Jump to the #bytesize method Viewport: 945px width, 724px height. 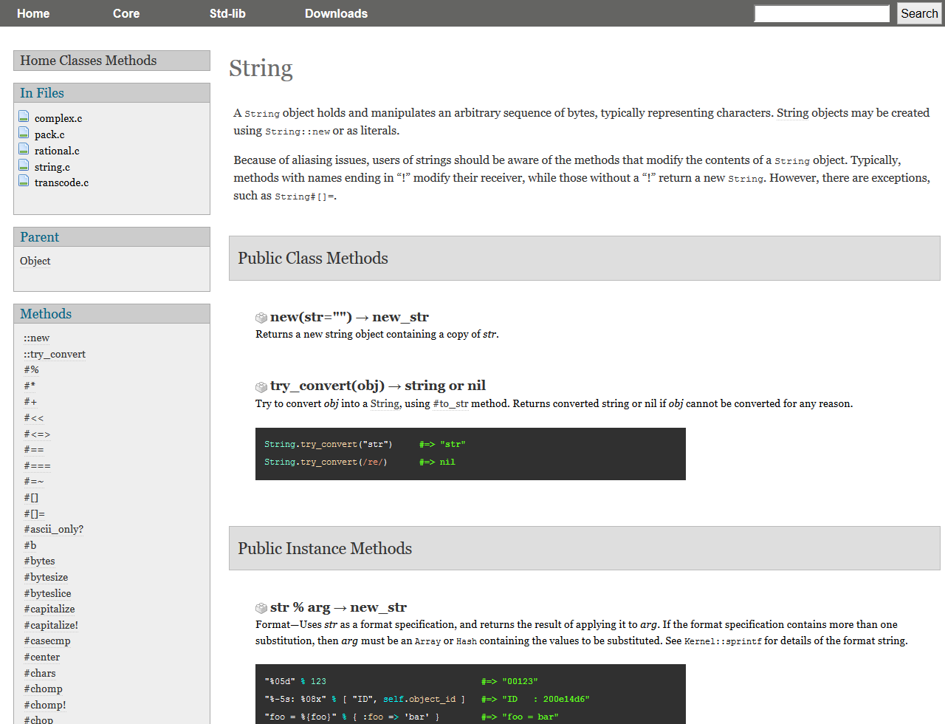click(x=46, y=577)
